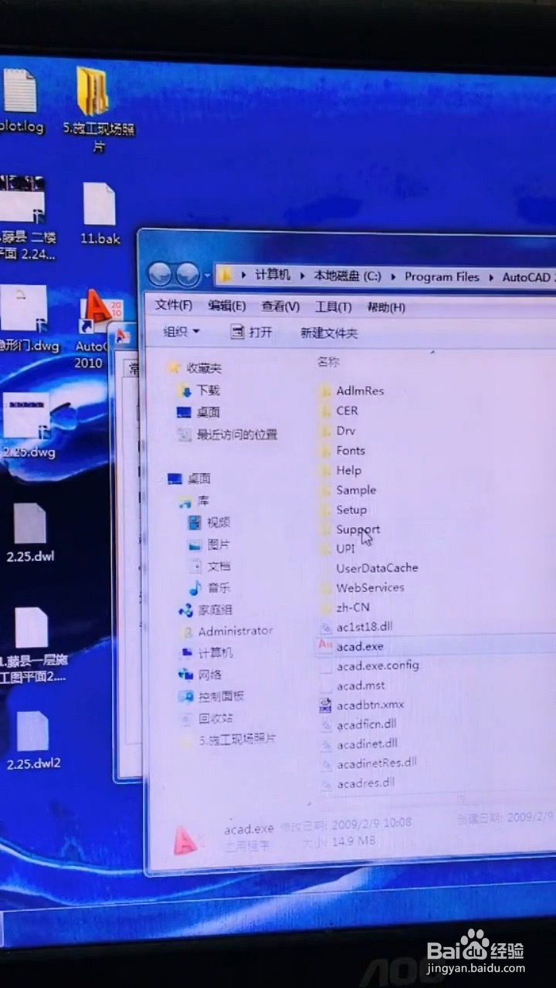556x988 pixels.
Task: Click the 新建文件夹 button
Action: pyautogui.click(x=329, y=333)
